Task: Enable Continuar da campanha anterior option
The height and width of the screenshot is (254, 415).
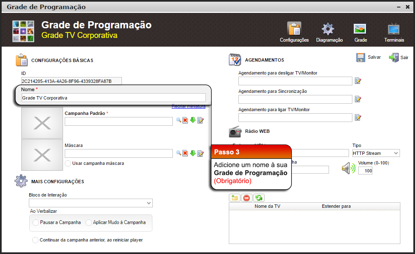Action: pyautogui.click(x=35, y=240)
